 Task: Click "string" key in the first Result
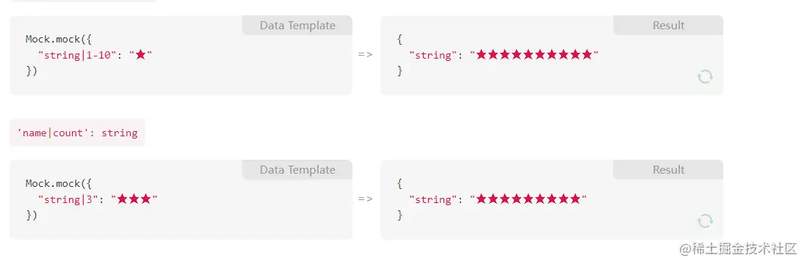(x=432, y=55)
